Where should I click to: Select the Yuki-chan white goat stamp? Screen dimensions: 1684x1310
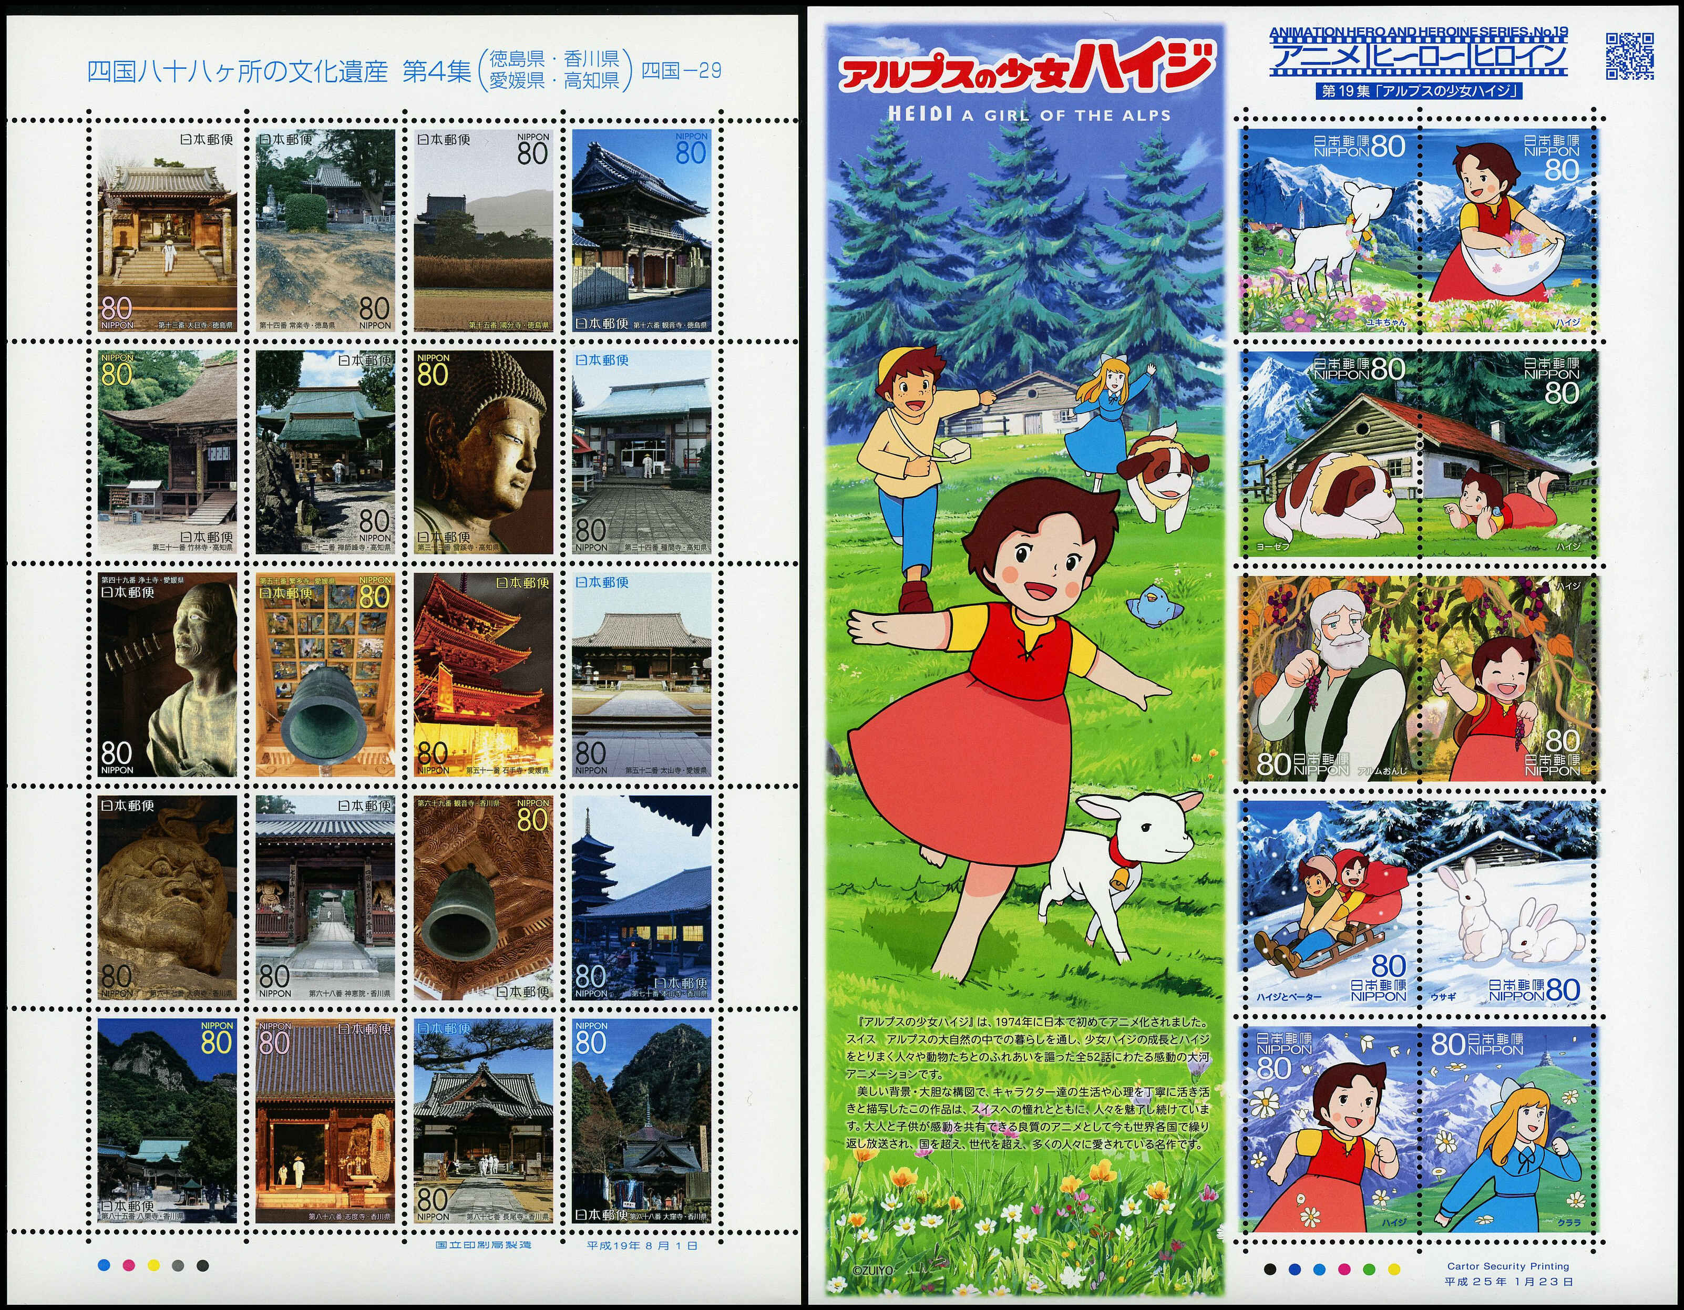click(x=1329, y=230)
